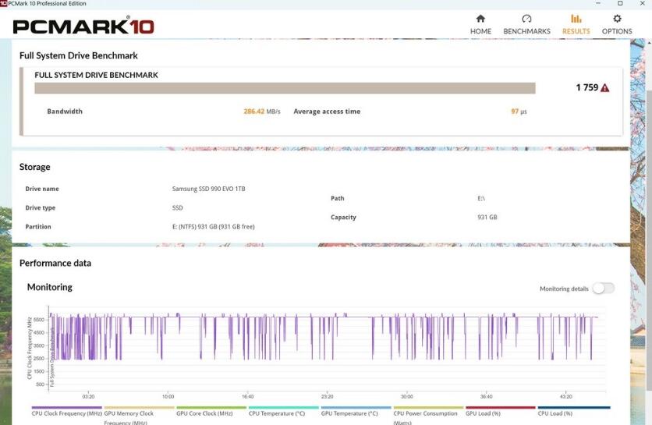
Task: Toggle the Monitoring details switch
Action: click(603, 289)
